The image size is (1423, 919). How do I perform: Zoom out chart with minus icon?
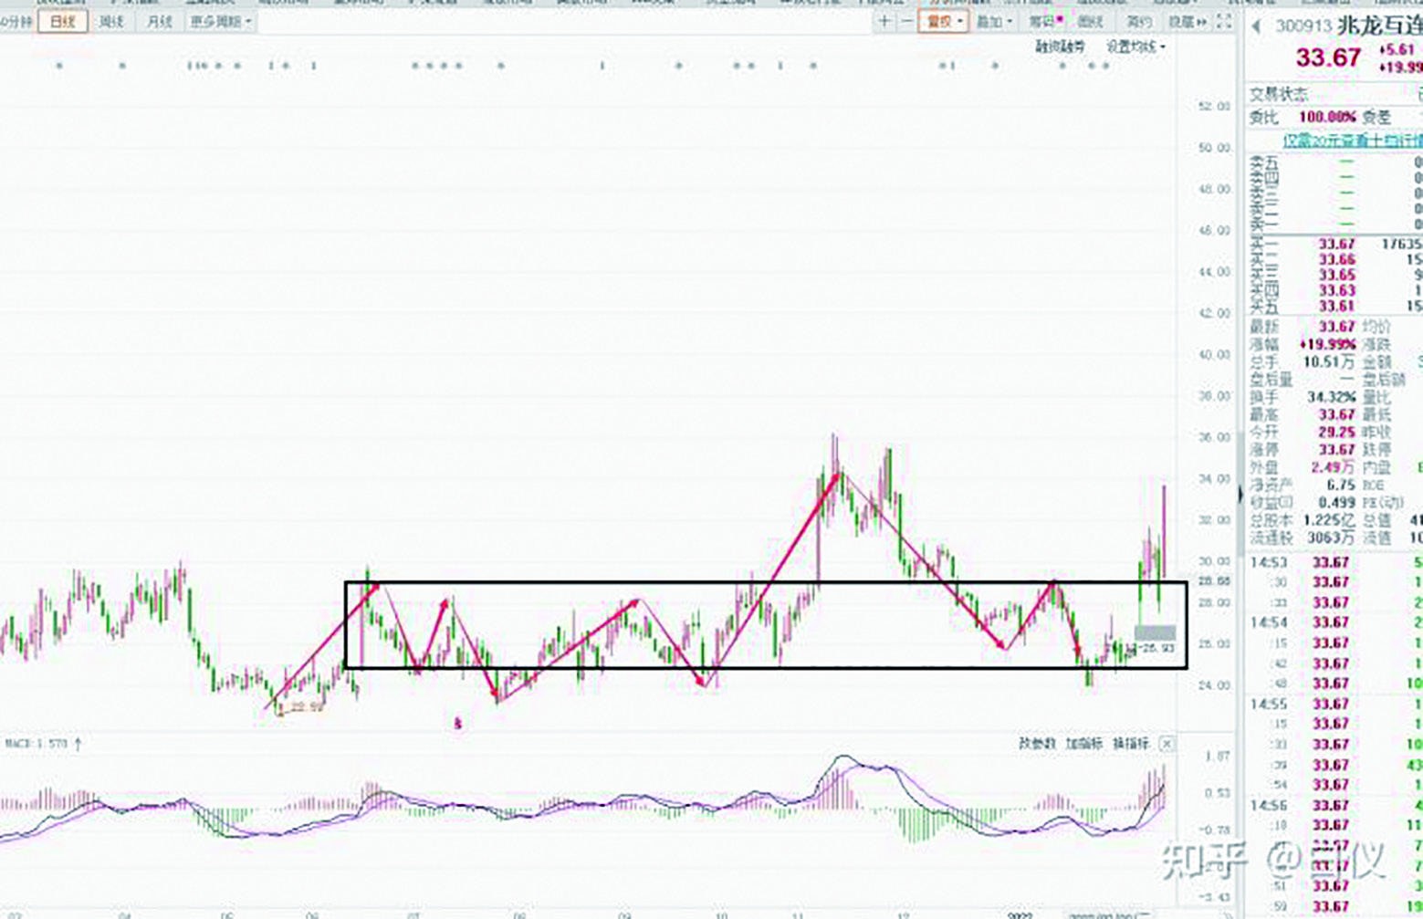point(906,21)
